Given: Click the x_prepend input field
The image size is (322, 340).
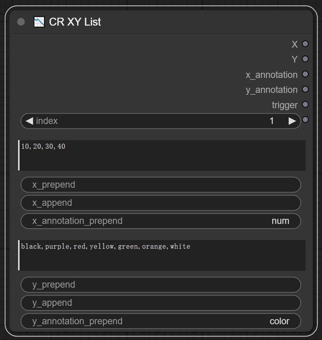Looking at the screenshot, I should [161, 185].
